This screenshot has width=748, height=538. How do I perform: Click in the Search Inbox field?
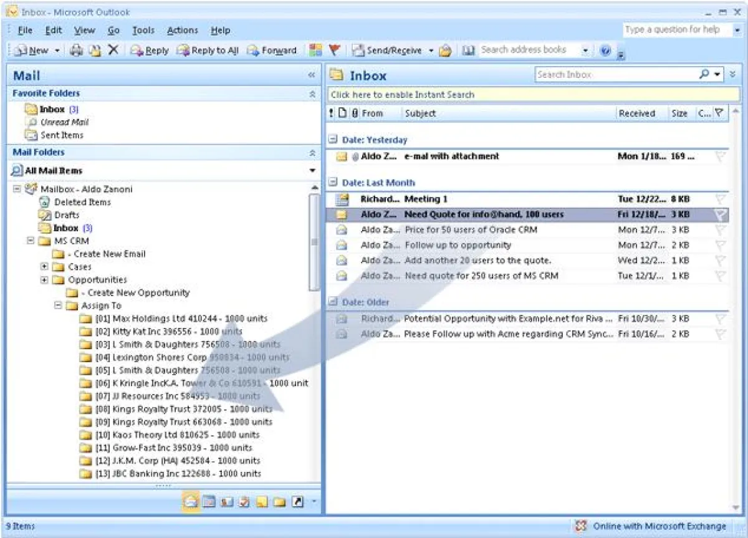(614, 75)
